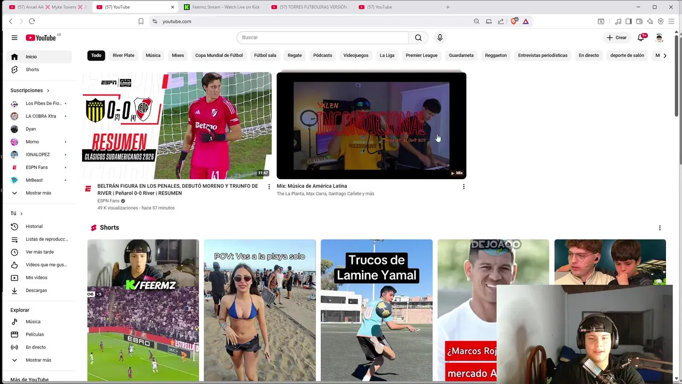The image size is (682, 384).
Task: Start voice search with the microphone icon
Action: click(x=440, y=37)
